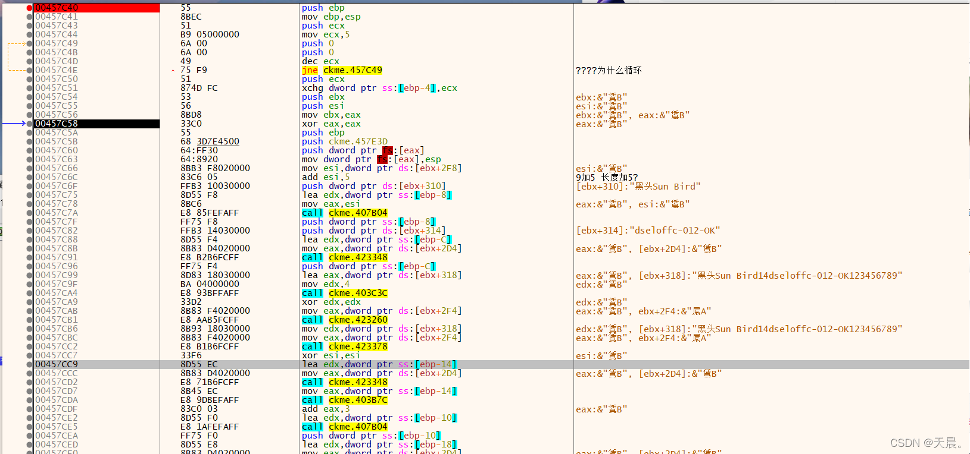970x454 pixels.
Task: Click the 'dec ecx' instruction
Action: [320, 61]
